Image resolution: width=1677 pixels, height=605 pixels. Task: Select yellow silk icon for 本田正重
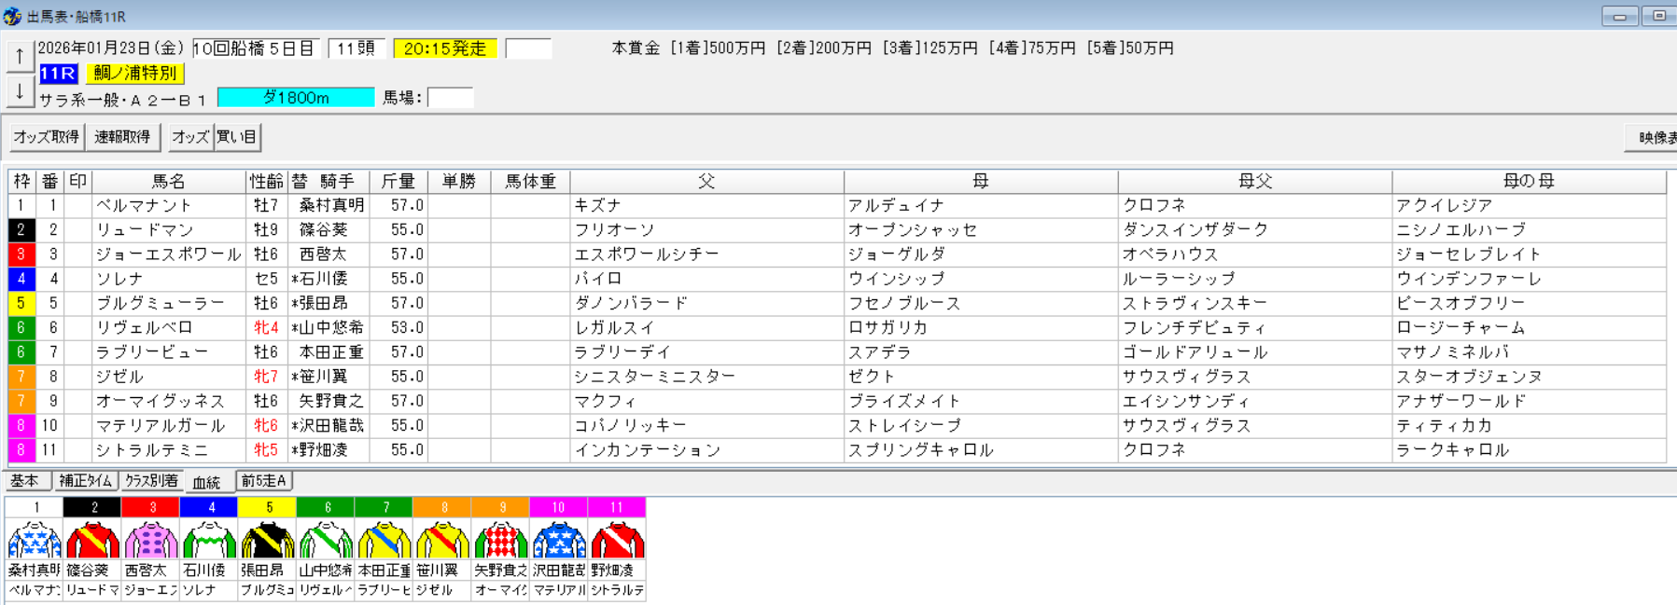tap(384, 540)
